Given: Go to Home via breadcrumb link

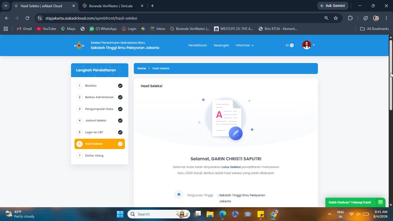Looking at the screenshot, I should point(142,68).
